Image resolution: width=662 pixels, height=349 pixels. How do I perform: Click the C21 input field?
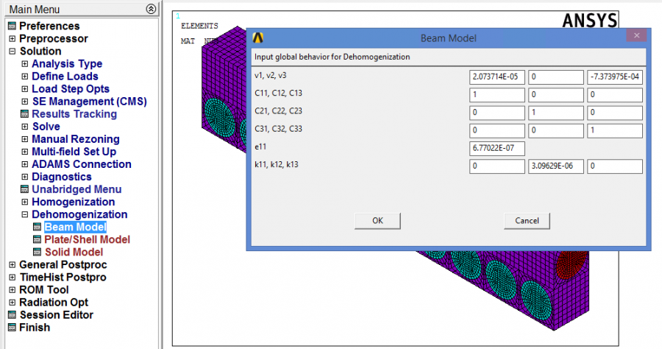pos(497,113)
